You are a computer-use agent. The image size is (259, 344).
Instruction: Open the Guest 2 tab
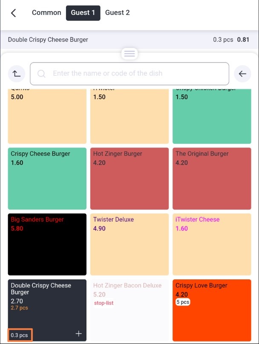[x=118, y=13]
